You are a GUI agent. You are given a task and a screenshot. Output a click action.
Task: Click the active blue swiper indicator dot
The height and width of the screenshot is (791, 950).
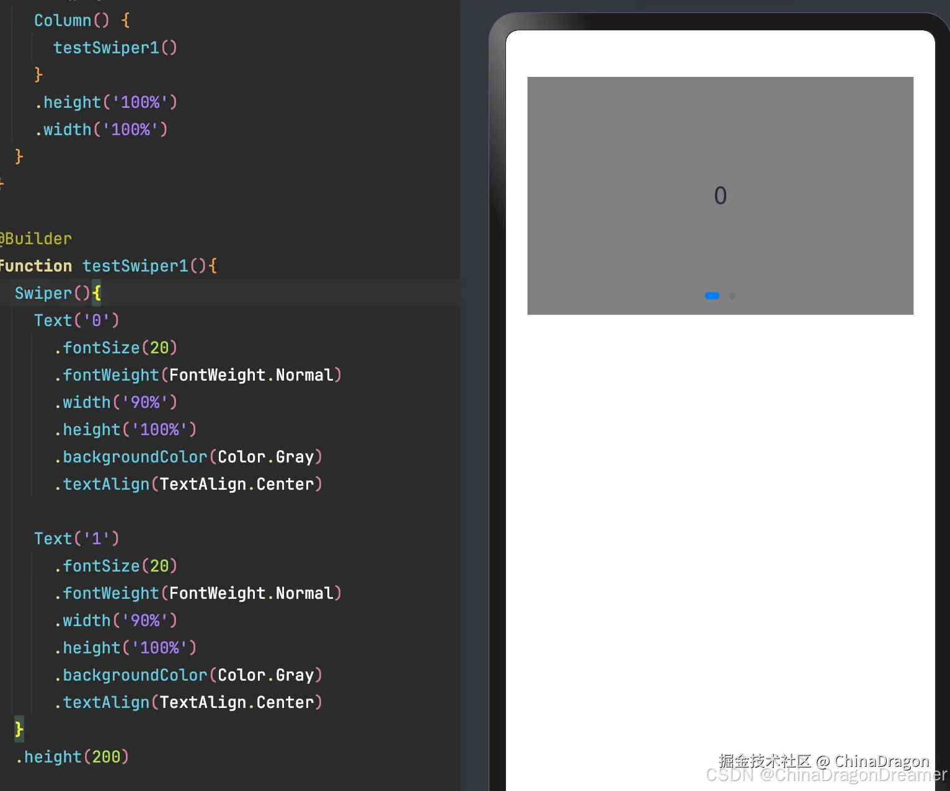pyautogui.click(x=712, y=296)
